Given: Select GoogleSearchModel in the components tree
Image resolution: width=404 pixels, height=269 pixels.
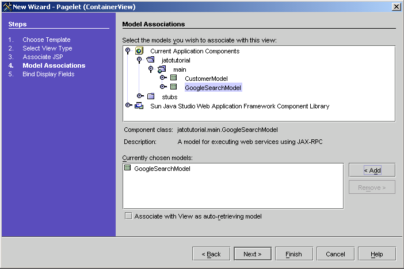Looking at the screenshot, I should tap(213, 88).
